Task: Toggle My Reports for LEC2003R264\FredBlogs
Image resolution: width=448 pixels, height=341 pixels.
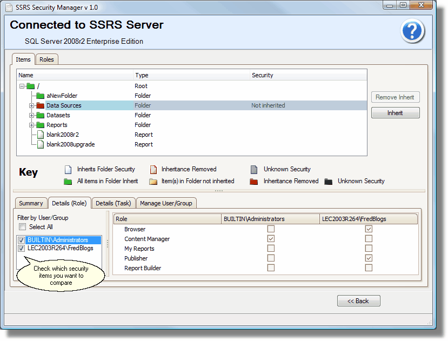Action: [x=369, y=249]
